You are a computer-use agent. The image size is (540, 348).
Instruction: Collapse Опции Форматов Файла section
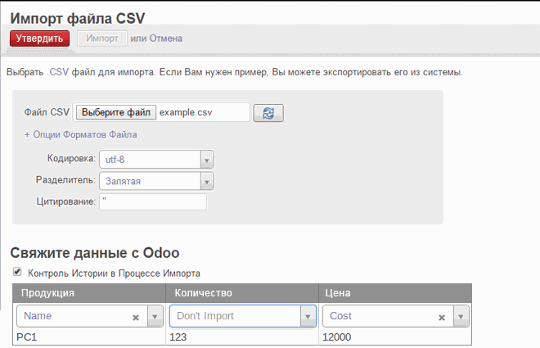pyautogui.click(x=80, y=135)
